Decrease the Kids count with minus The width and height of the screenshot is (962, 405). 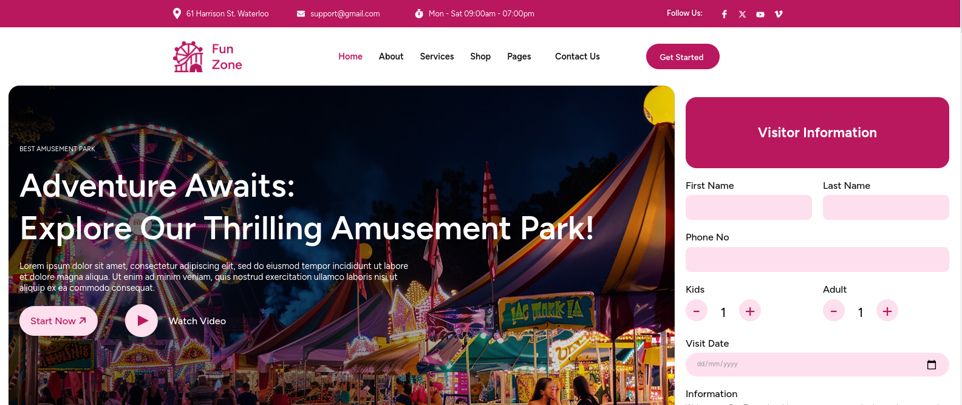pos(697,311)
